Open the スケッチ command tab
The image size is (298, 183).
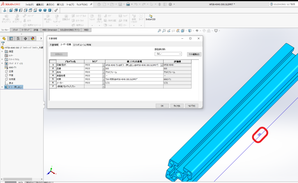15,30
